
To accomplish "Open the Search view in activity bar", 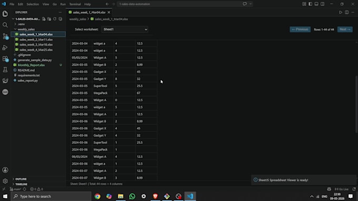I will tap(5, 25).
